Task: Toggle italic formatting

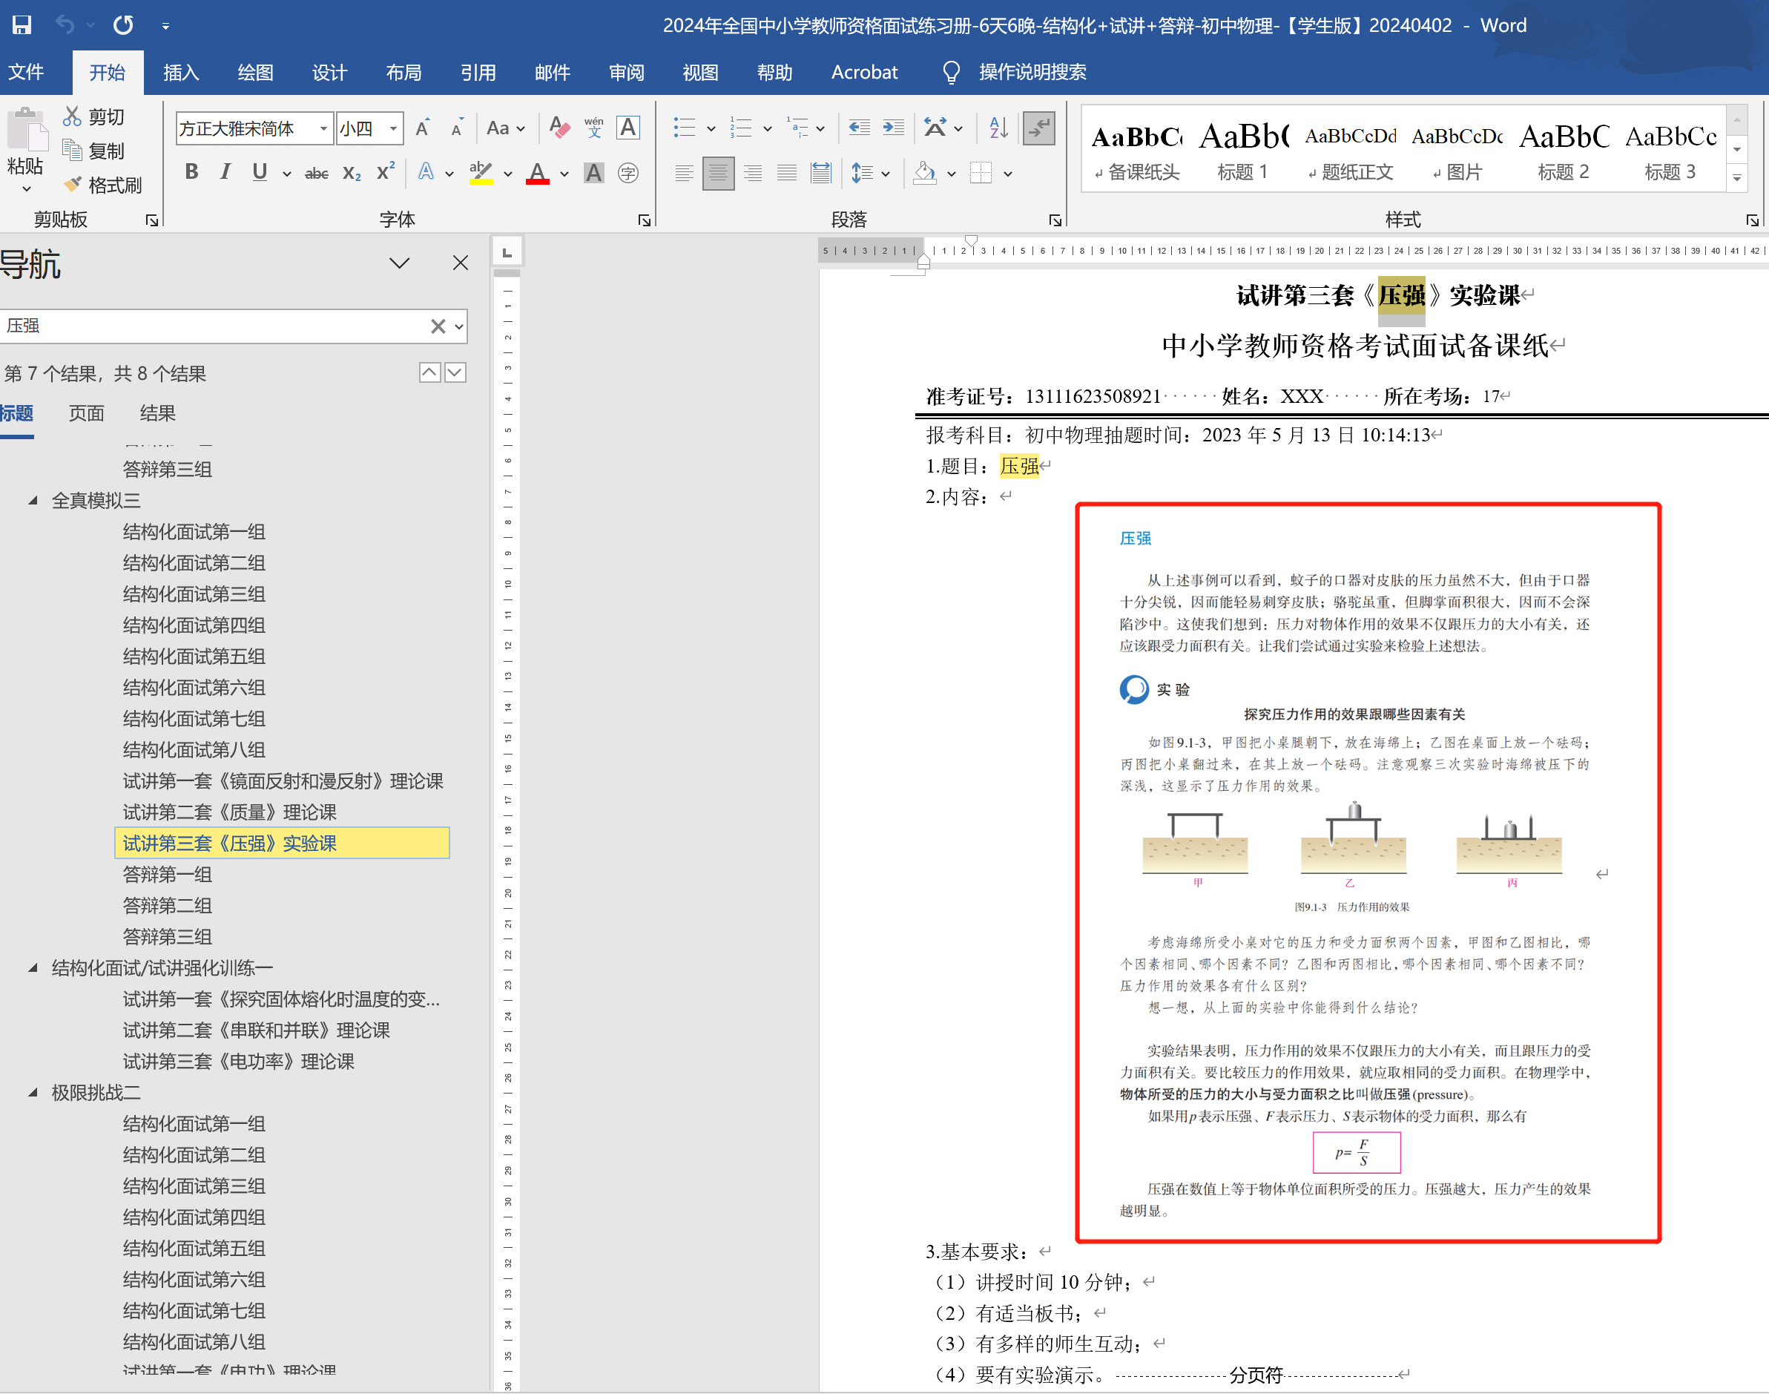Action: tap(225, 172)
